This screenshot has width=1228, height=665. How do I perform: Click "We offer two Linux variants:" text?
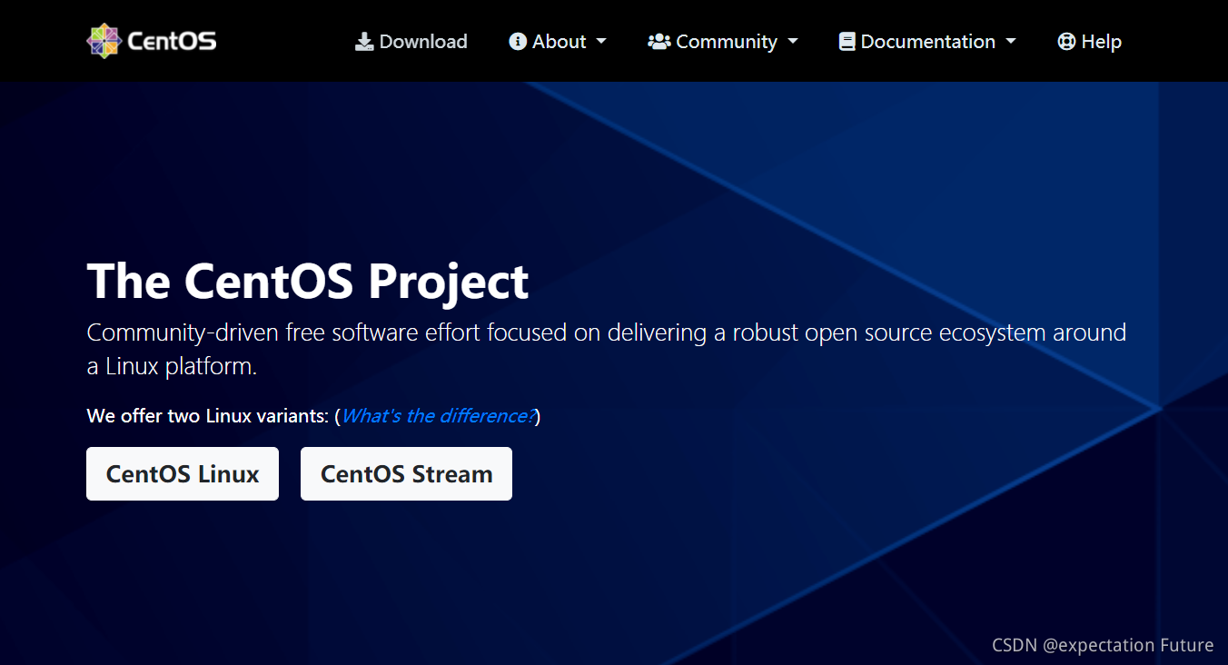(208, 416)
